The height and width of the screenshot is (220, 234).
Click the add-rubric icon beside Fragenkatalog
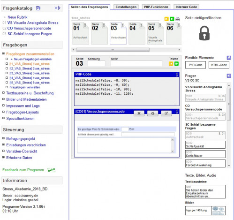38,8
